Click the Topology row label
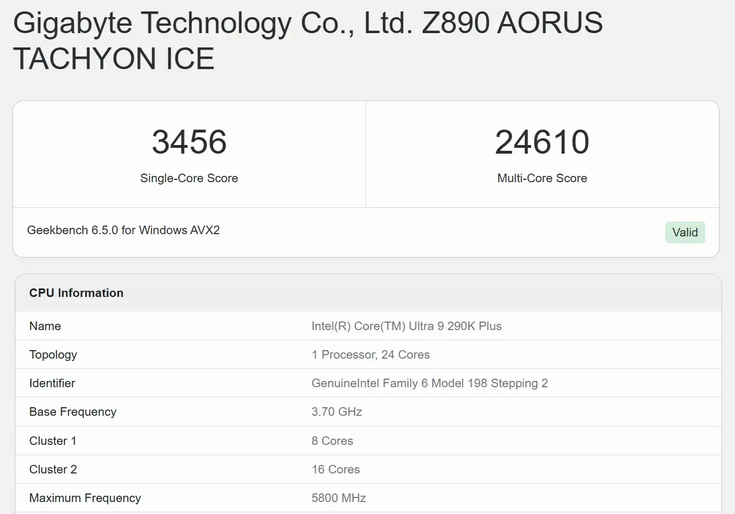735x514 pixels. [x=53, y=355]
